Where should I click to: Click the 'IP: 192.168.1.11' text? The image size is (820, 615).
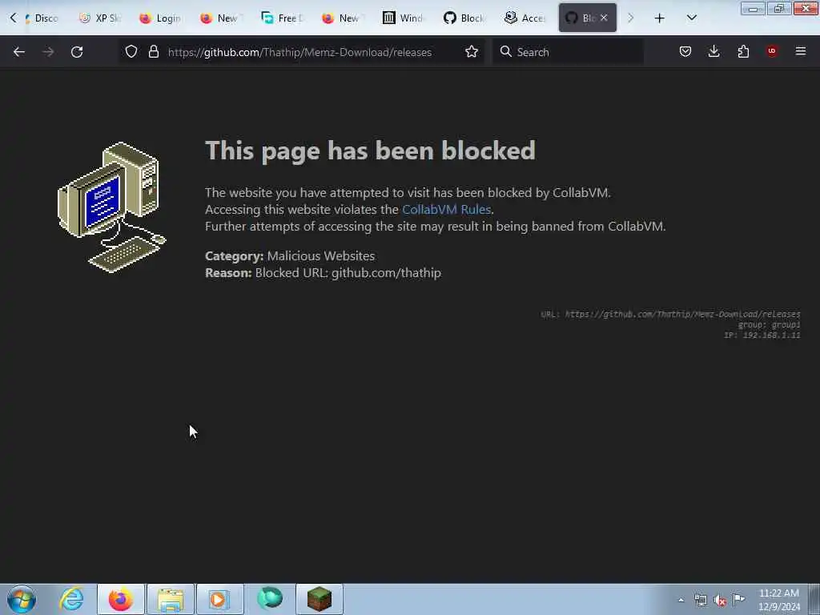pyautogui.click(x=762, y=336)
